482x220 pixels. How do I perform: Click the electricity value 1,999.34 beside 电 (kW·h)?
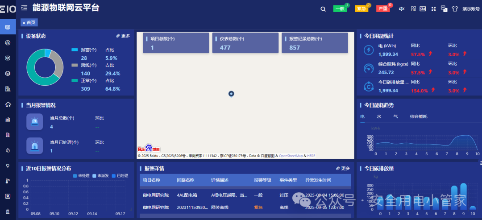tap(388, 54)
